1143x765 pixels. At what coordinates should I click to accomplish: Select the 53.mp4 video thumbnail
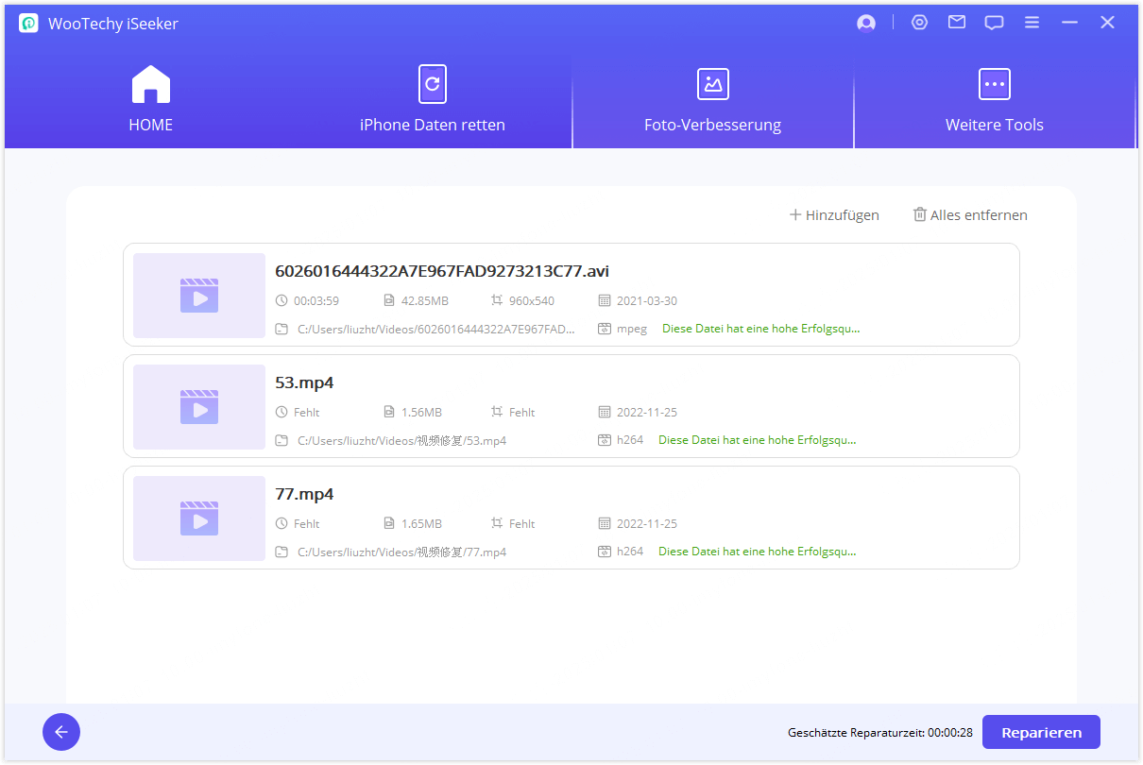click(x=199, y=407)
